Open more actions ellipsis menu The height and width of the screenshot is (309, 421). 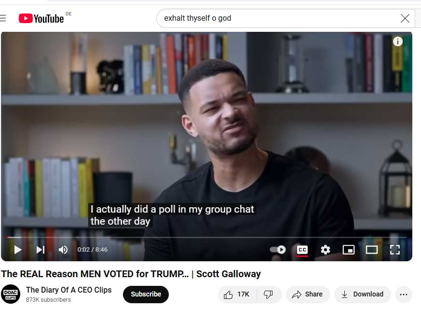click(403, 295)
